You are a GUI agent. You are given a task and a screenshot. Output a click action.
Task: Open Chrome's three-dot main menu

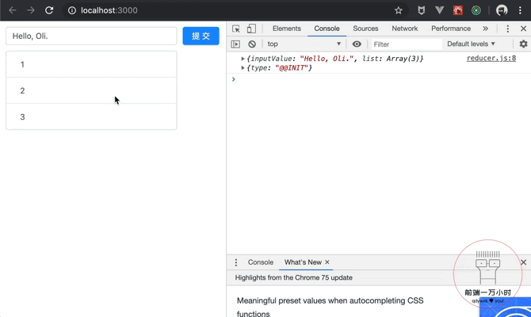[x=520, y=10]
